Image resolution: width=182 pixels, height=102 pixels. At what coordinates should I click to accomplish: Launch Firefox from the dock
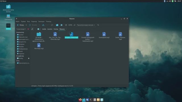[80, 100]
